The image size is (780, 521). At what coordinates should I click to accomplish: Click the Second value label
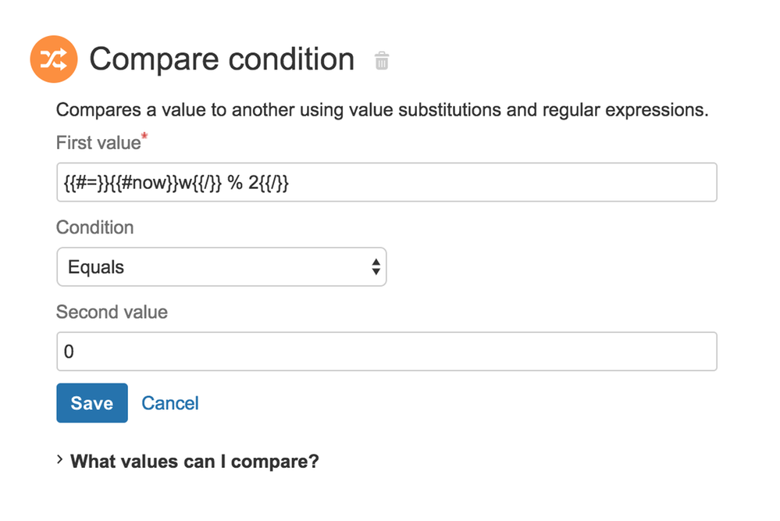tap(112, 312)
